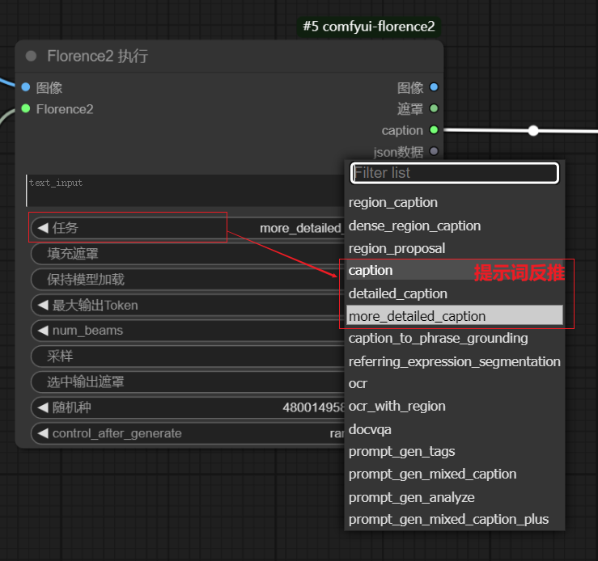598x561 pixels.
Task: Select prompt_gen_tags
Action: point(454,451)
